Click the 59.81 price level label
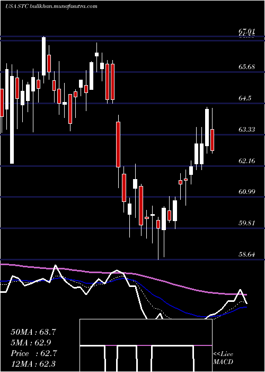Viewport: 265px width, 372px height. point(247,223)
